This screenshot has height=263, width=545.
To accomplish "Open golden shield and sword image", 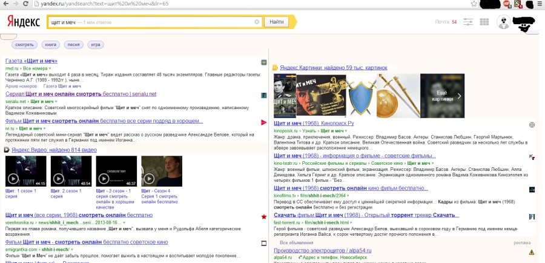I will (x=398, y=96).
